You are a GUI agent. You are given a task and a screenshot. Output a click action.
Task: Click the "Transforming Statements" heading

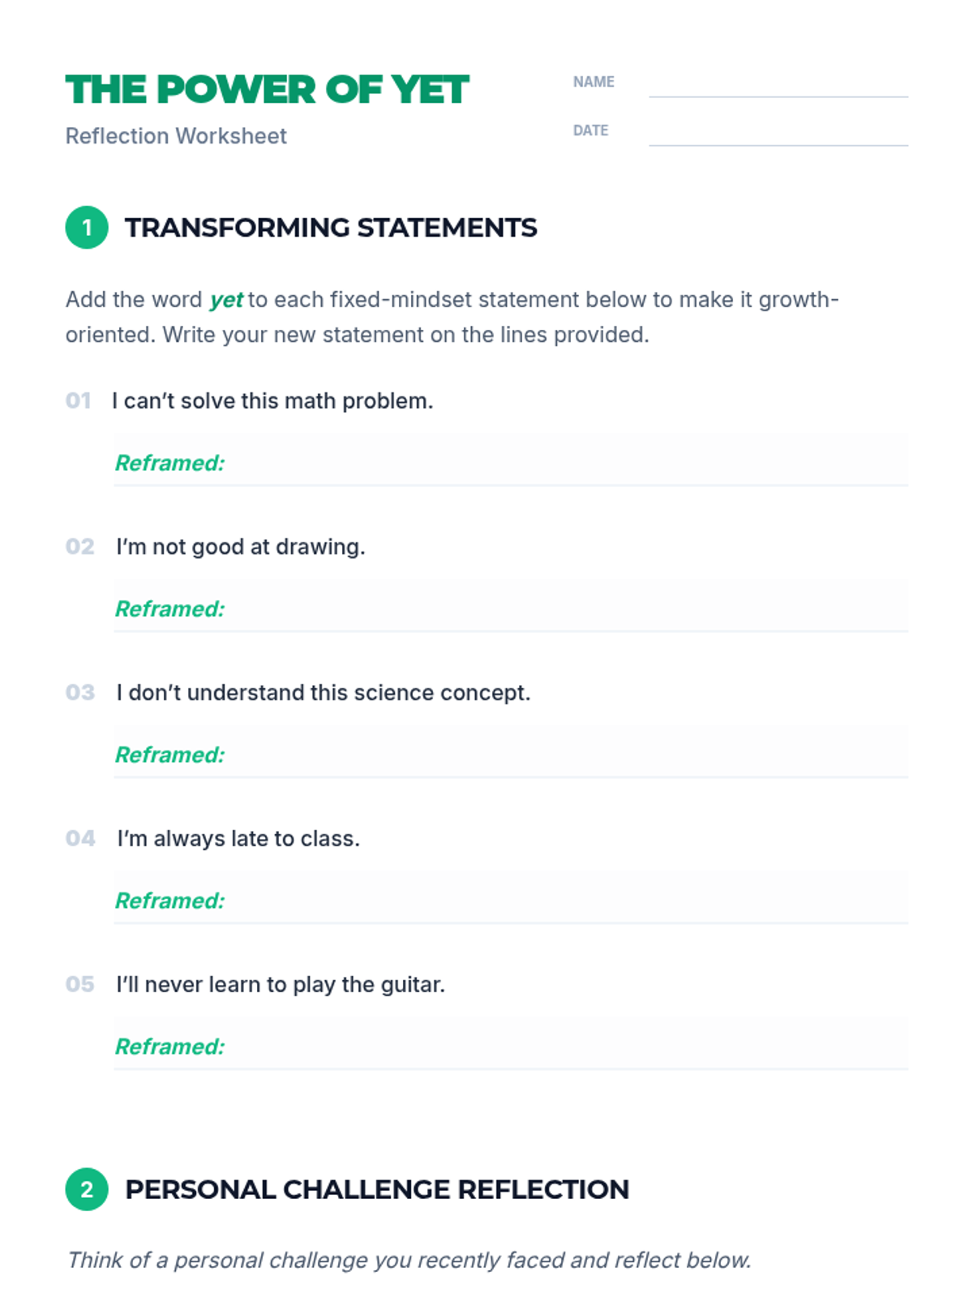(331, 228)
